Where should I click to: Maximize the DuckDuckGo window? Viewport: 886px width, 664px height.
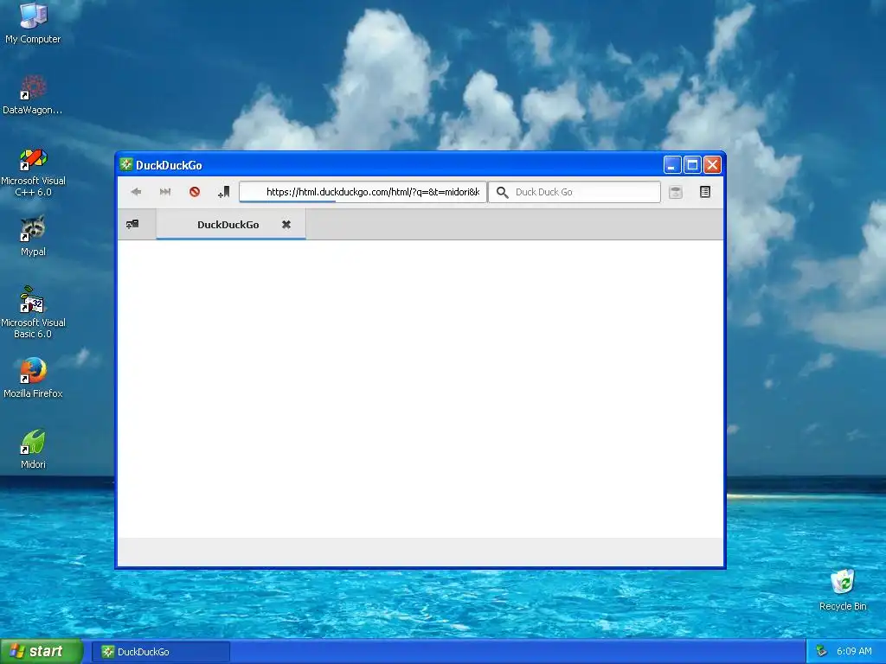[692, 165]
